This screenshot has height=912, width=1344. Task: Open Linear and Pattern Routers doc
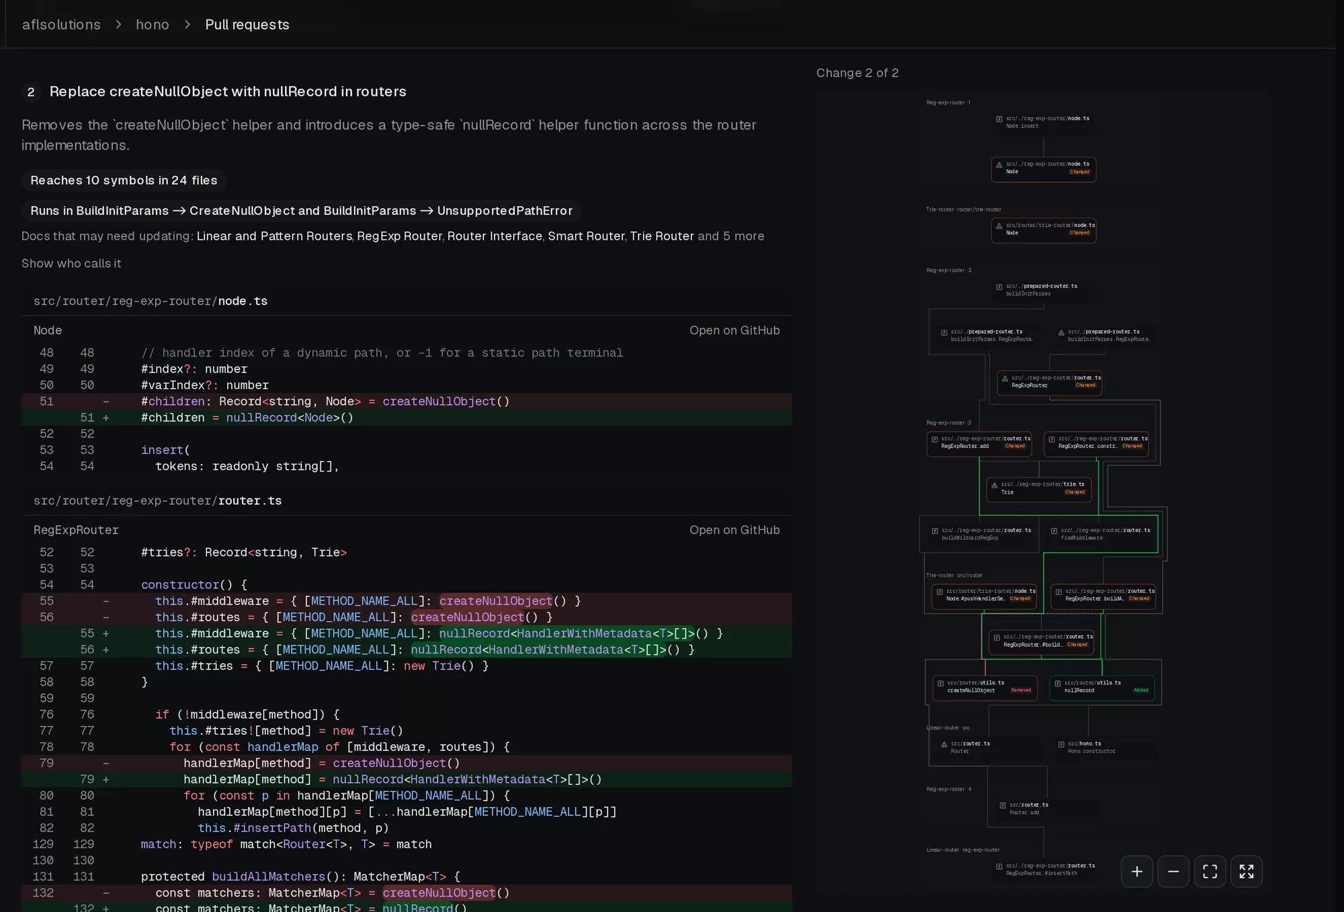point(274,236)
